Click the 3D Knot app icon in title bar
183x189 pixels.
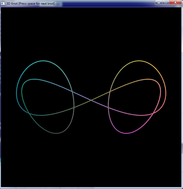(x=3, y=4)
